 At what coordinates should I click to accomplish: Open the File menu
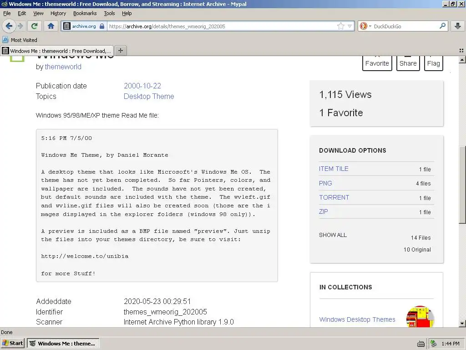click(x=7, y=13)
